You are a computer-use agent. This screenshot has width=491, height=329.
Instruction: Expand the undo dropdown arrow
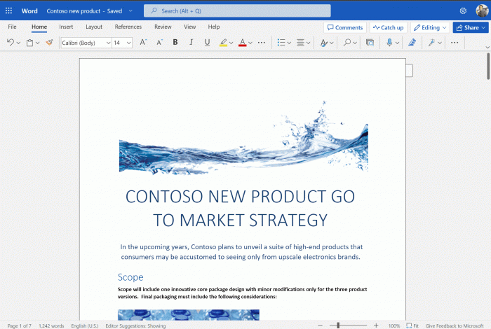tap(18, 43)
